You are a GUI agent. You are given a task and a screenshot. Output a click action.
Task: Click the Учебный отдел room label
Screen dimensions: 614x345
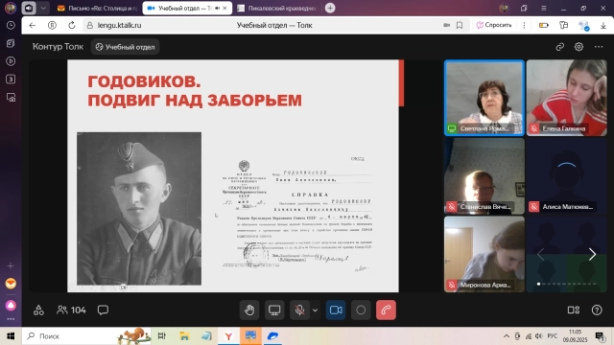pos(126,47)
